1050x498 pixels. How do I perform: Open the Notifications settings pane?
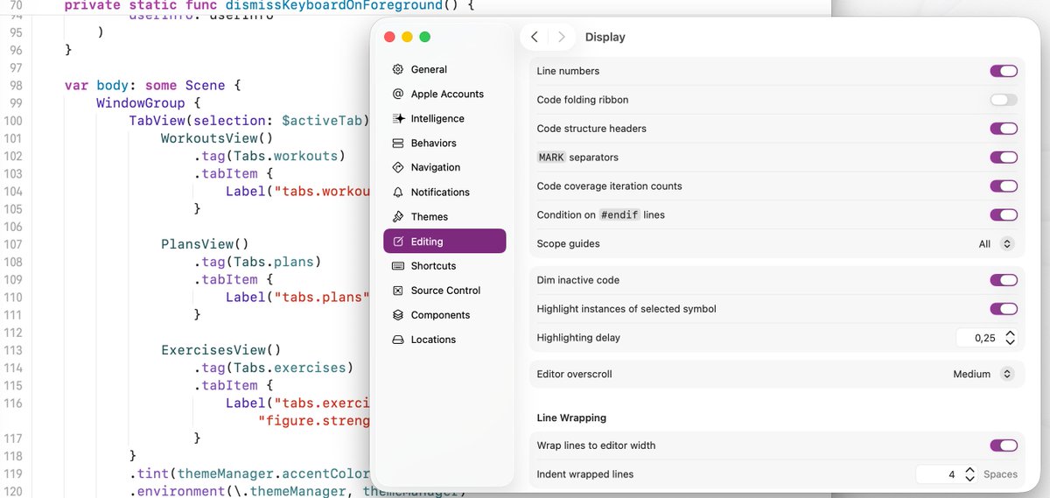444,192
